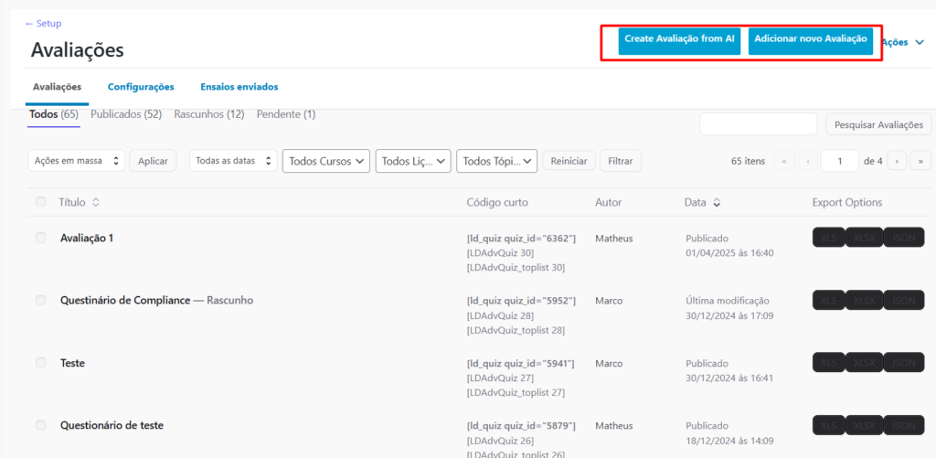
Task: Click the Adicionar novo Avaliação button
Action: click(810, 40)
